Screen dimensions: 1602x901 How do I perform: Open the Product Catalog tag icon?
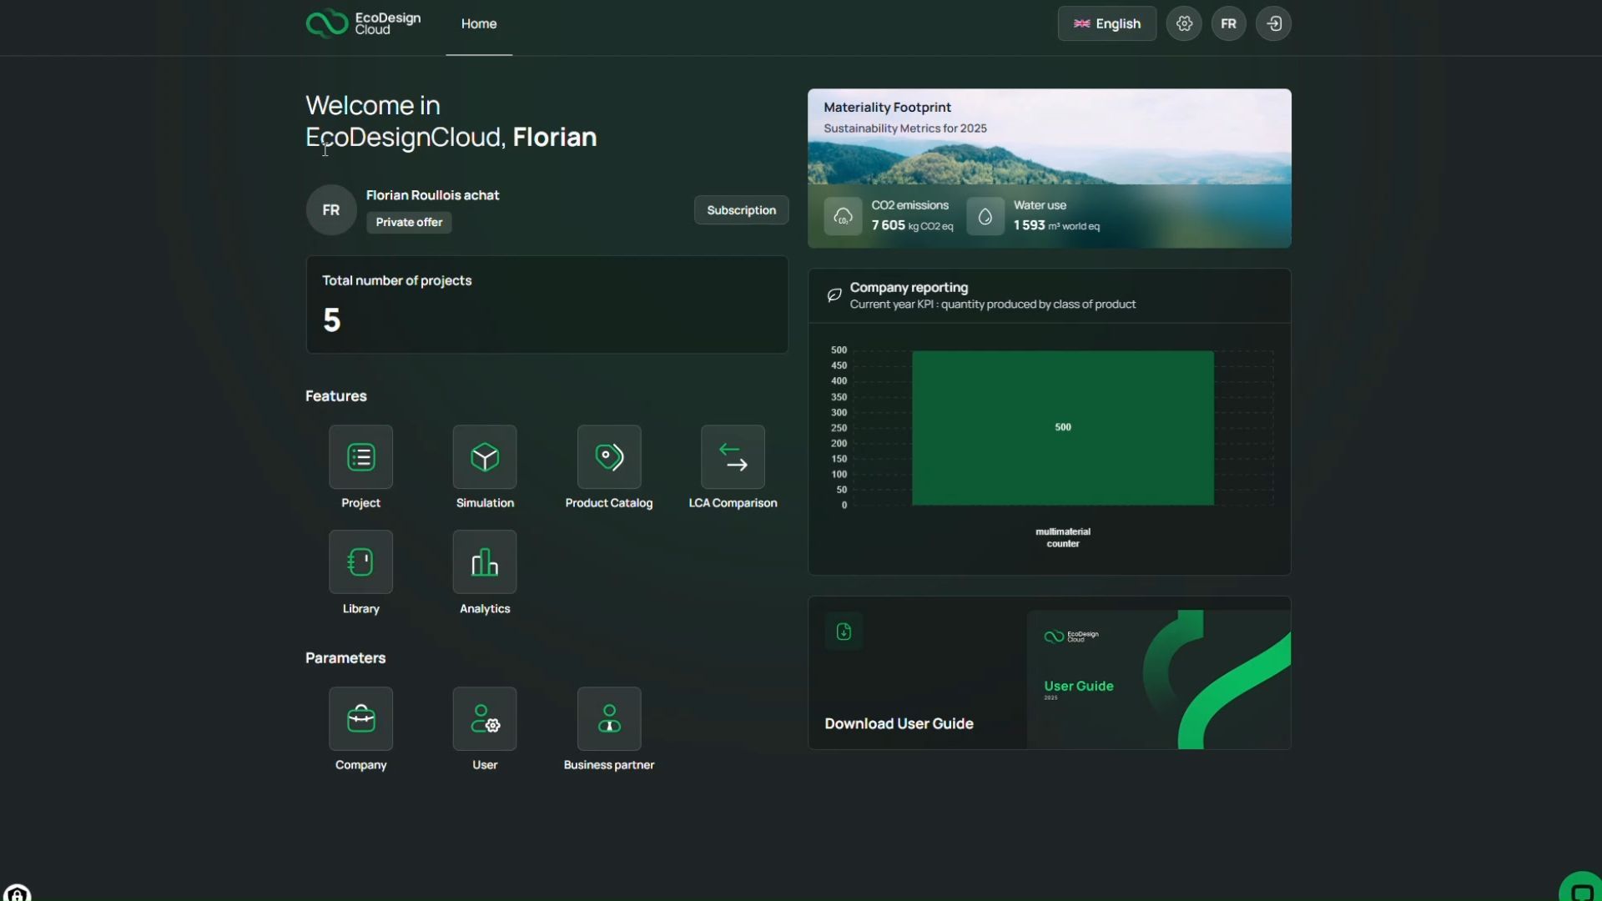click(x=609, y=457)
